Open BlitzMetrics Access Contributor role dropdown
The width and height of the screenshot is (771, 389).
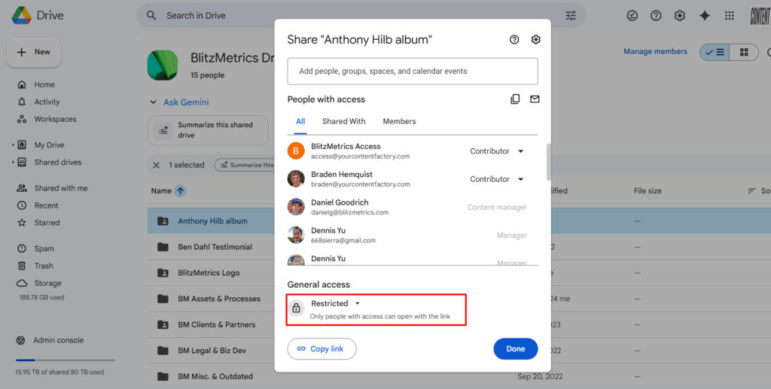point(497,151)
